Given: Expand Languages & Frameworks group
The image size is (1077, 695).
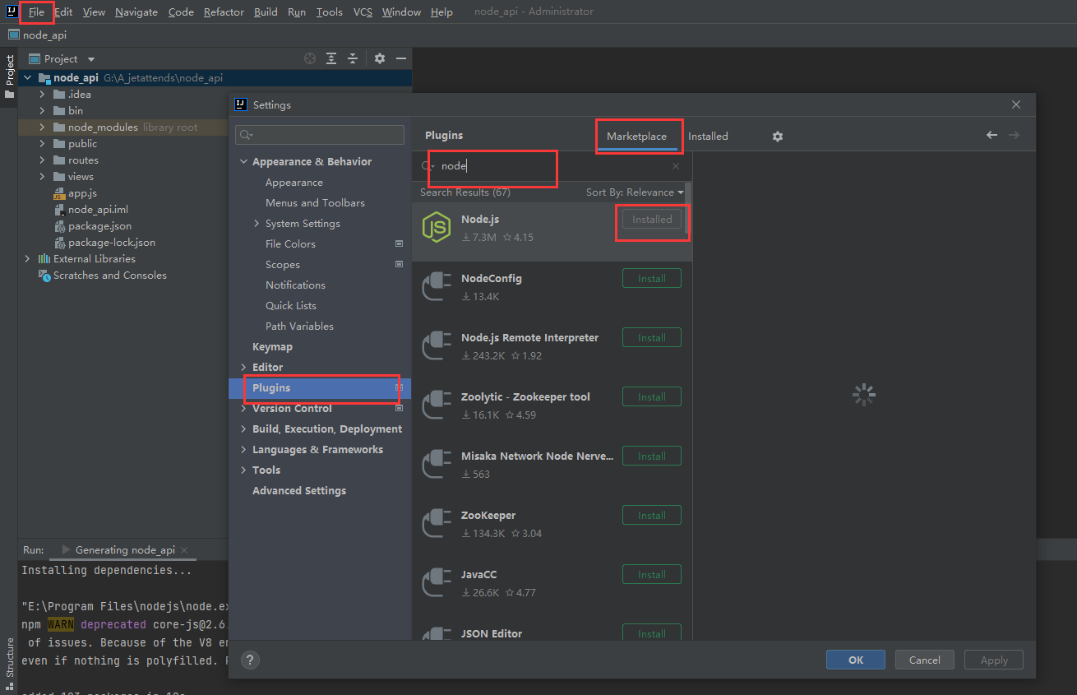Looking at the screenshot, I should point(243,450).
